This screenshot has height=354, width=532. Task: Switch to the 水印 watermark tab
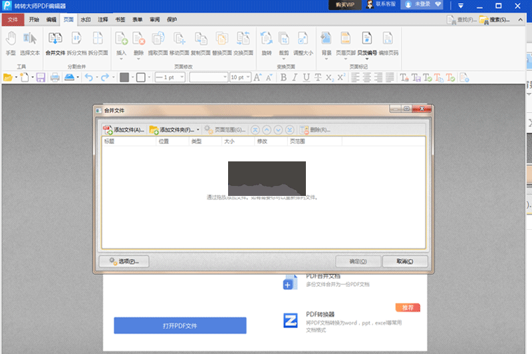[x=86, y=20]
